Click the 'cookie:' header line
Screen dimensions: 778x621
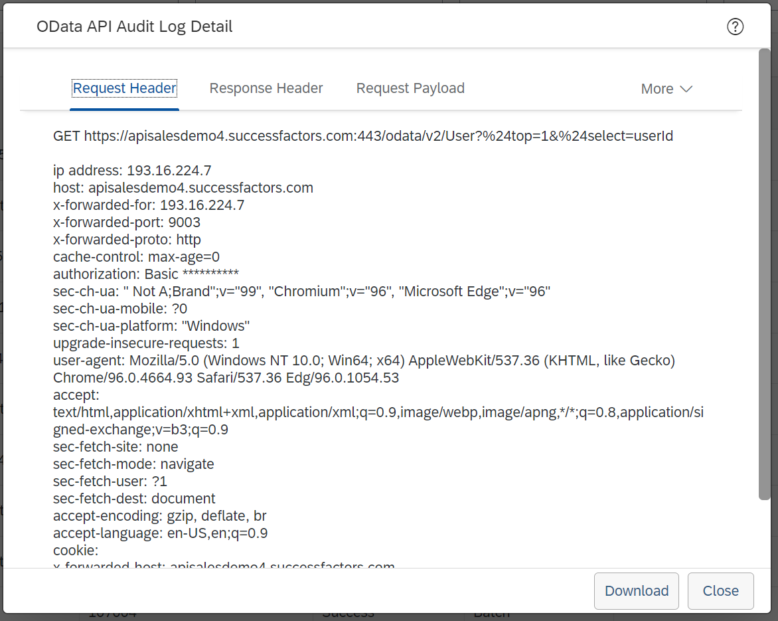[x=76, y=551]
